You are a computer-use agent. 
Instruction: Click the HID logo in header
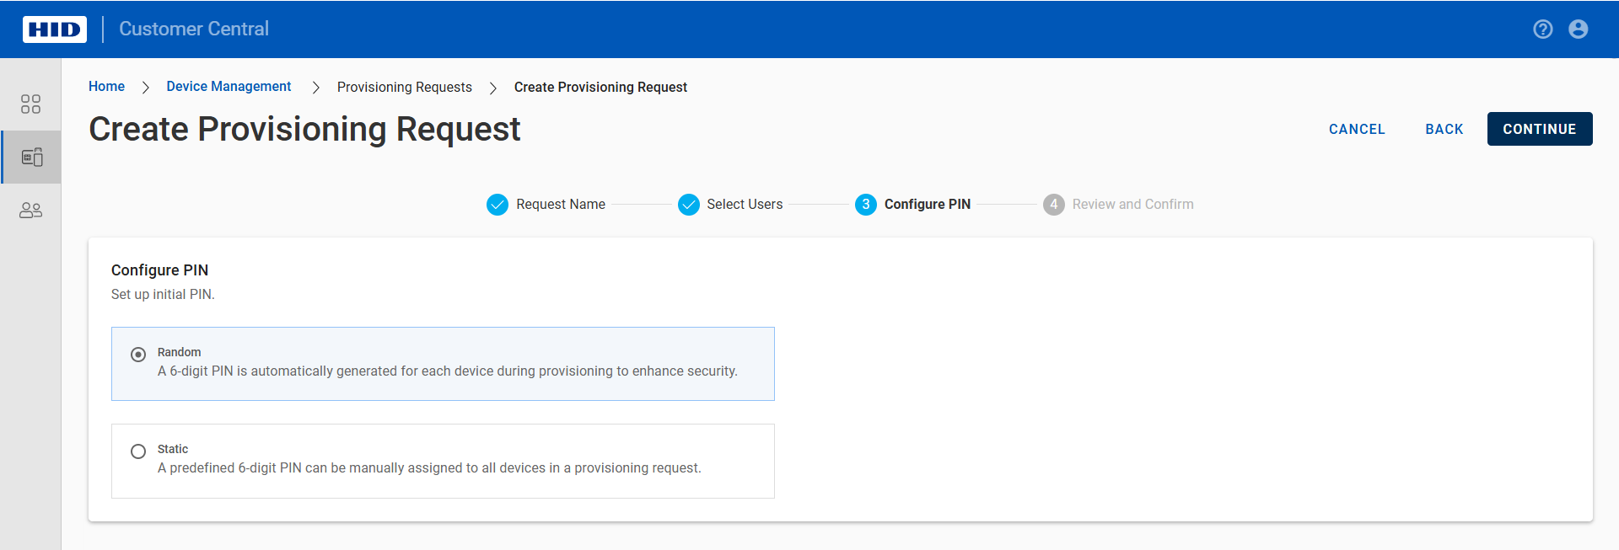(x=55, y=29)
